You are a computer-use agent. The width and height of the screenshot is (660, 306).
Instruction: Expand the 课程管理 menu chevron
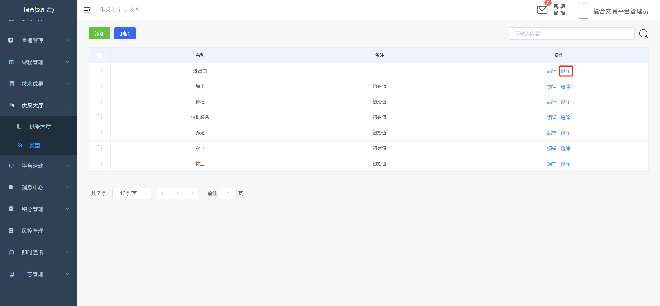coord(68,62)
